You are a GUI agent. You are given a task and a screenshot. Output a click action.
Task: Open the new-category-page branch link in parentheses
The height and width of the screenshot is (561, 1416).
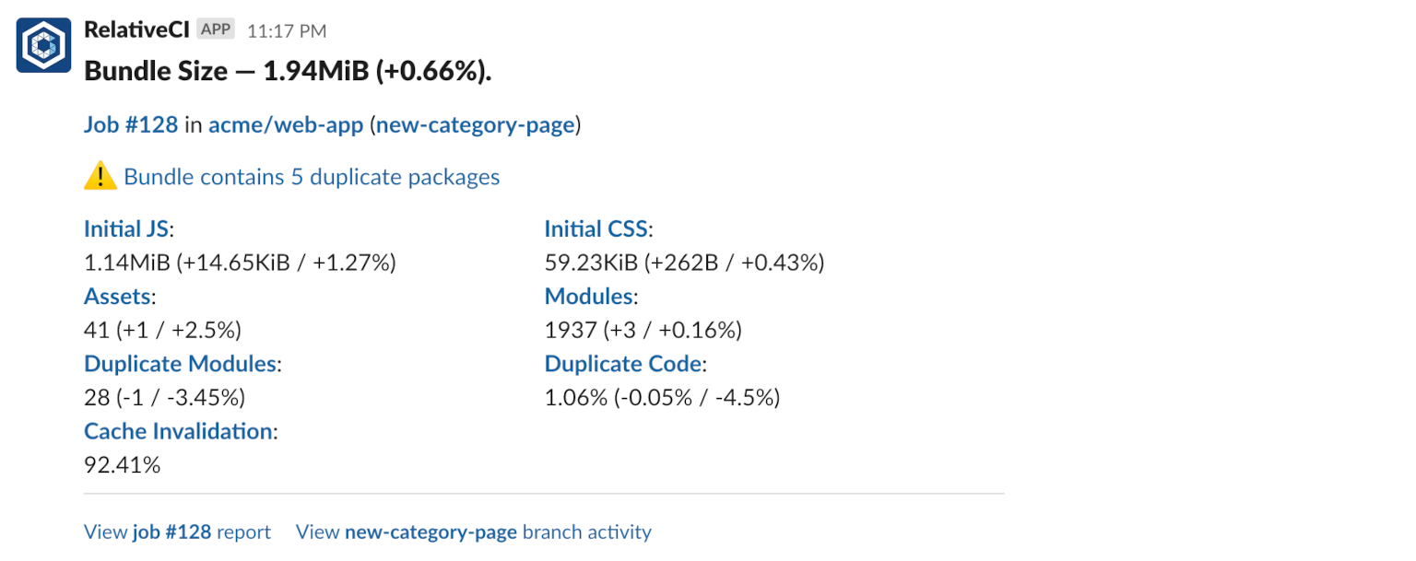(476, 125)
